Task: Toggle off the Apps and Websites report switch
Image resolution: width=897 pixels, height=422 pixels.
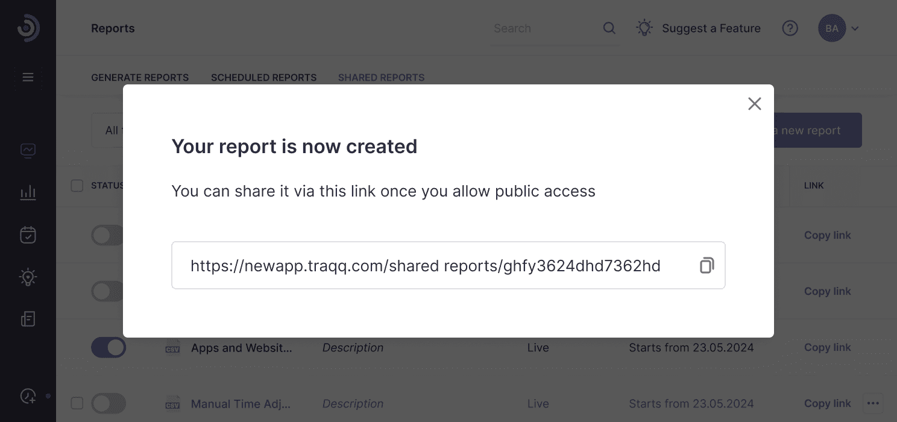Action: coord(109,347)
